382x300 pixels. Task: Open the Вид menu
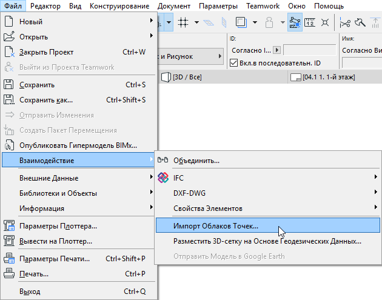75,5
